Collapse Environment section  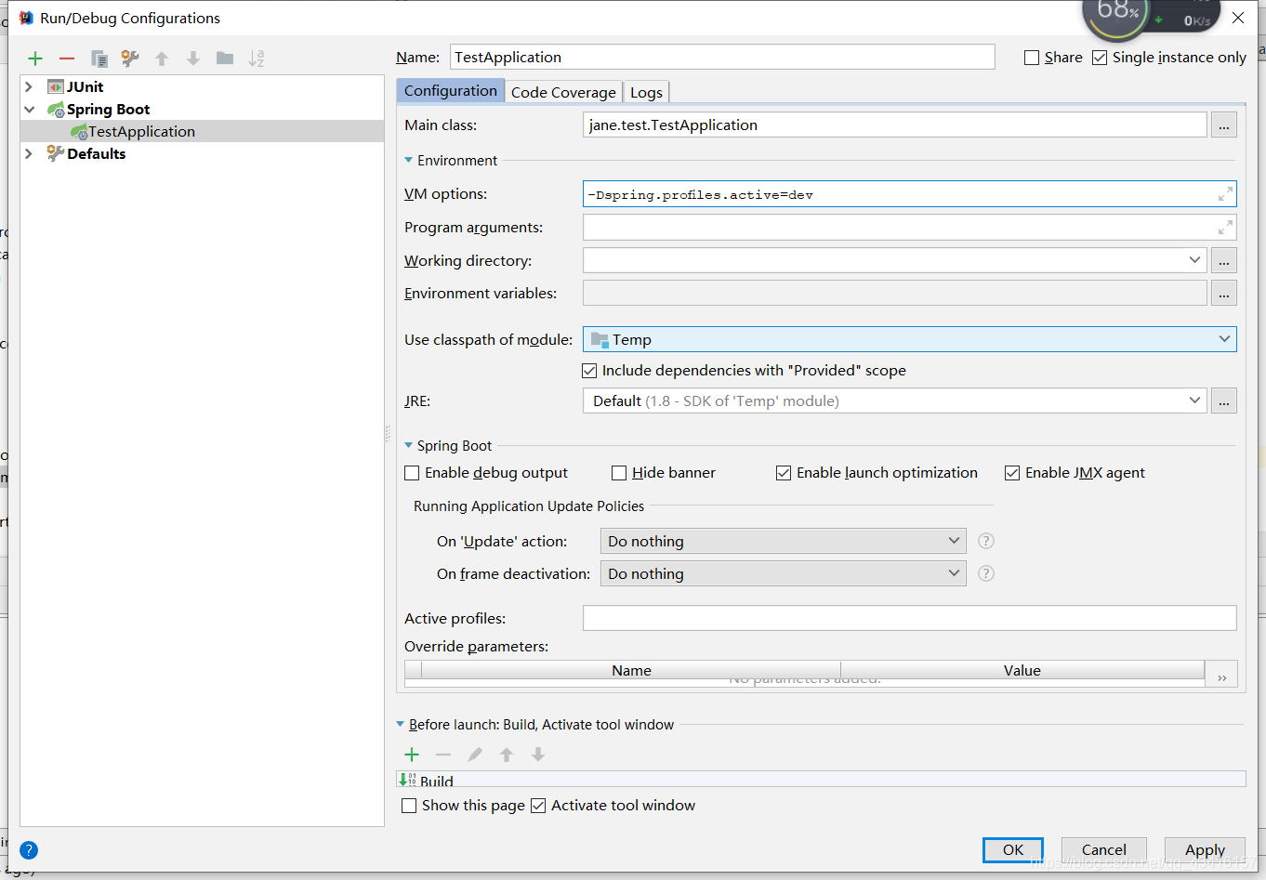click(x=408, y=160)
